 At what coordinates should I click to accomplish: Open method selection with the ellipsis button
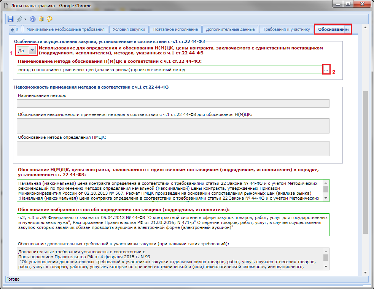tap(326, 70)
